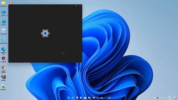Click the dark square taskbar app icon
Viewport: 178px width, 100px height.
point(106,98)
